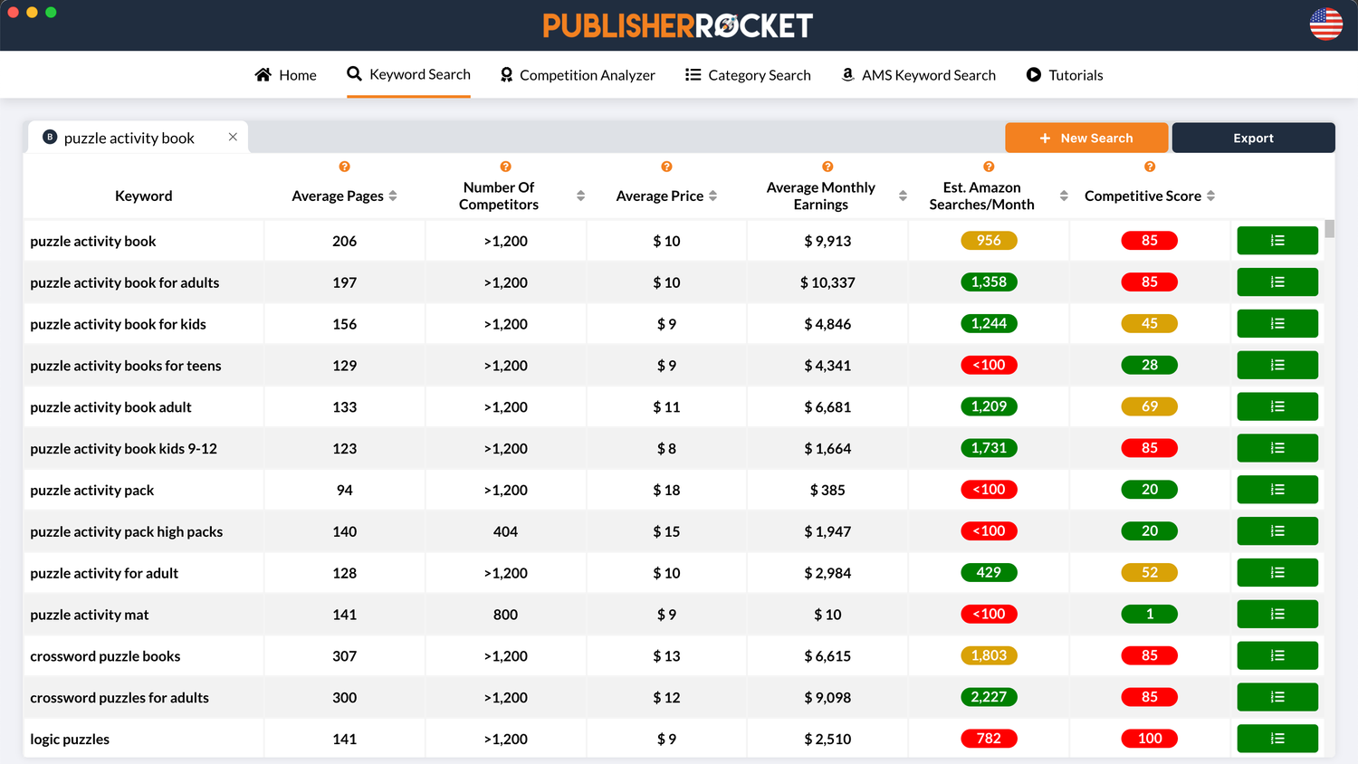Click help icon above Competitive Score
Image resolution: width=1358 pixels, height=764 pixels.
[x=1150, y=167]
